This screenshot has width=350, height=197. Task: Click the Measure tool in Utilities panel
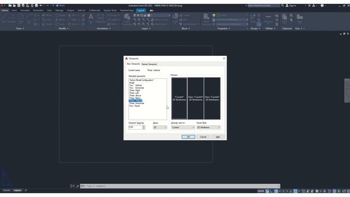click(x=269, y=18)
